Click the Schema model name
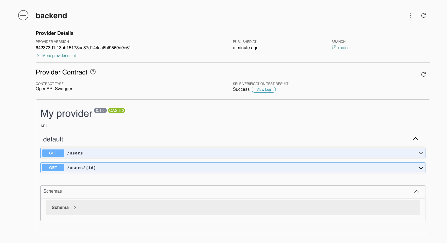 click(60, 208)
